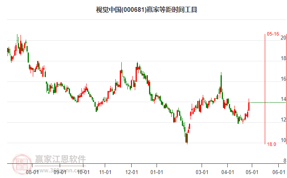Select the 08-01 date label

pyautogui.click(x=32, y=172)
